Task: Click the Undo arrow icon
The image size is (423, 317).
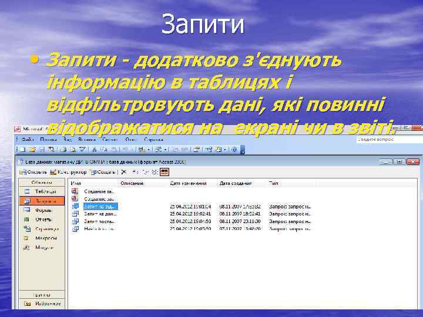Action: [x=125, y=149]
